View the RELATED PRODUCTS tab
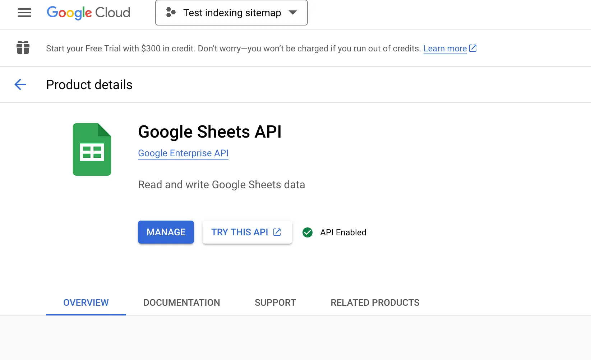 [x=375, y=303]
